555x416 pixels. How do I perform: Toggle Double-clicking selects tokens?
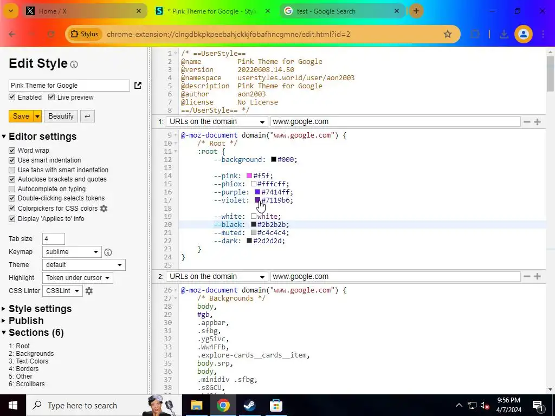pyautogui.click(x=12, y=198)
